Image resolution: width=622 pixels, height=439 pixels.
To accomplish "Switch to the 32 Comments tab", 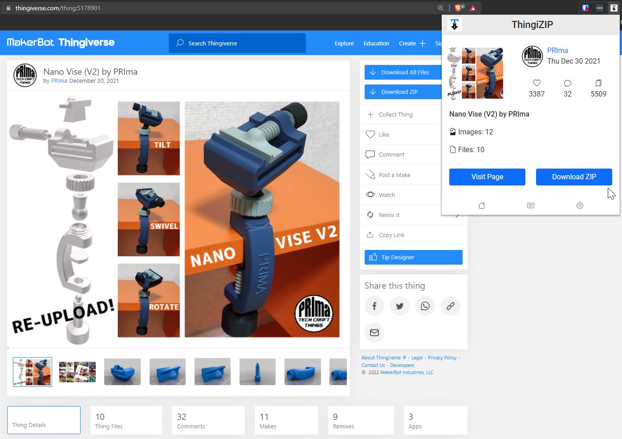I will point(208,420).
